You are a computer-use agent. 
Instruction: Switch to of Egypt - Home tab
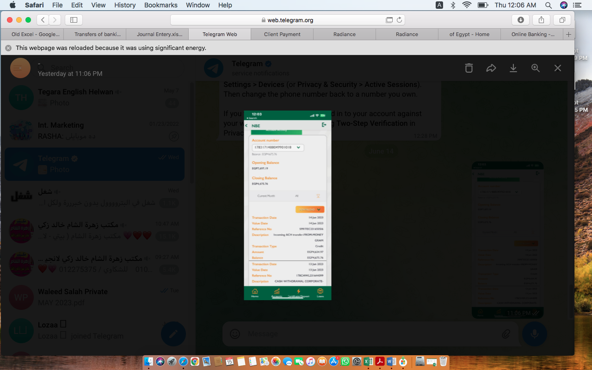coord(469,34)
